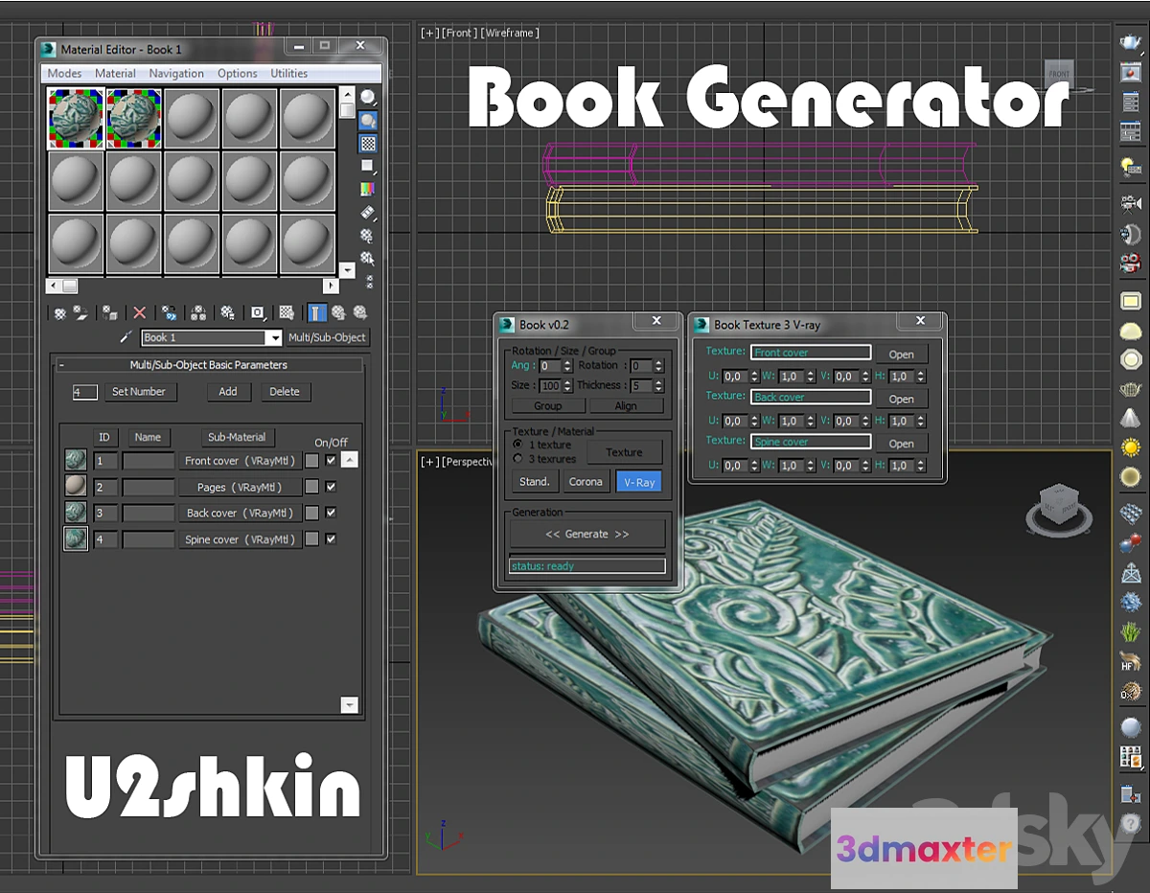
Task: Click the color bars video color check icon
Action: click(x=368, y=190)
